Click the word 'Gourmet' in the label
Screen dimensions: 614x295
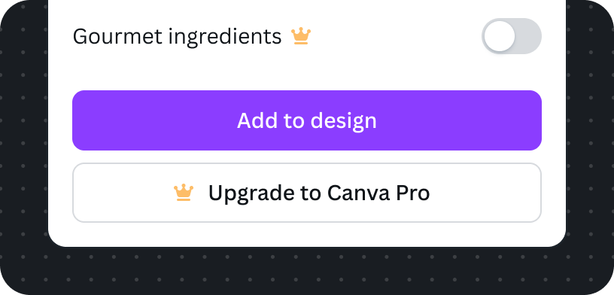(117, 37)
